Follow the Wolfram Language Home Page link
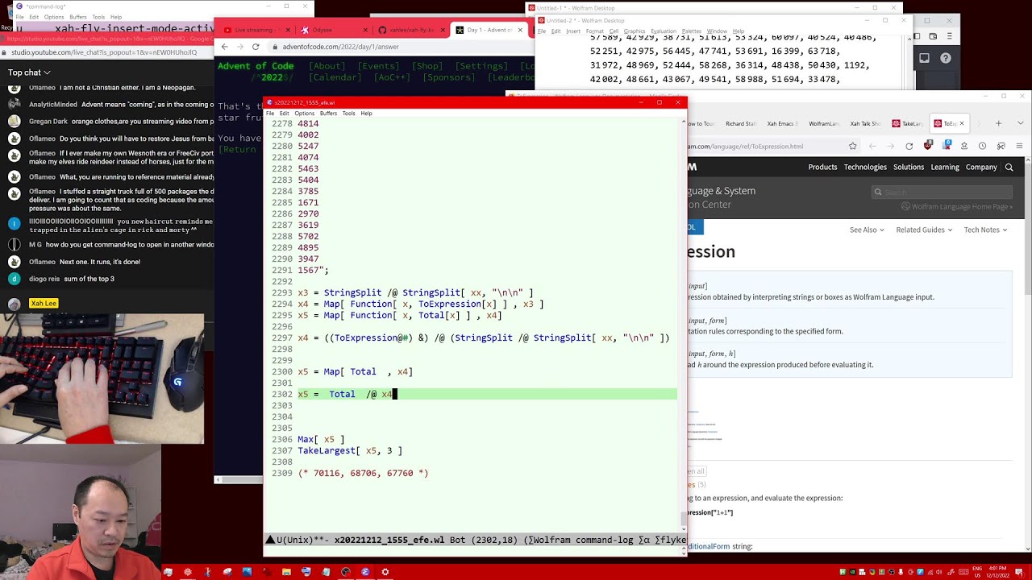Image resolution: width=1032 pixels, height=580 pixels. 957,206
